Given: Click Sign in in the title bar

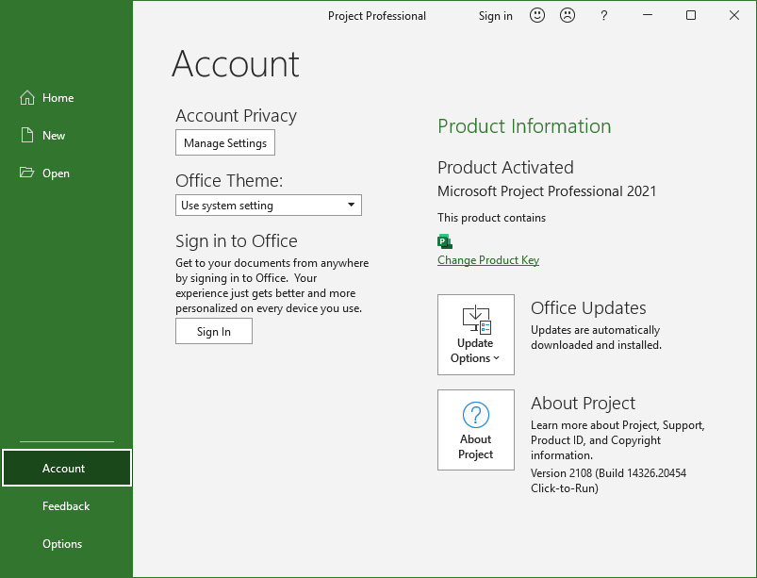Looking at the screenshot, I should click(x=495, y=16).
